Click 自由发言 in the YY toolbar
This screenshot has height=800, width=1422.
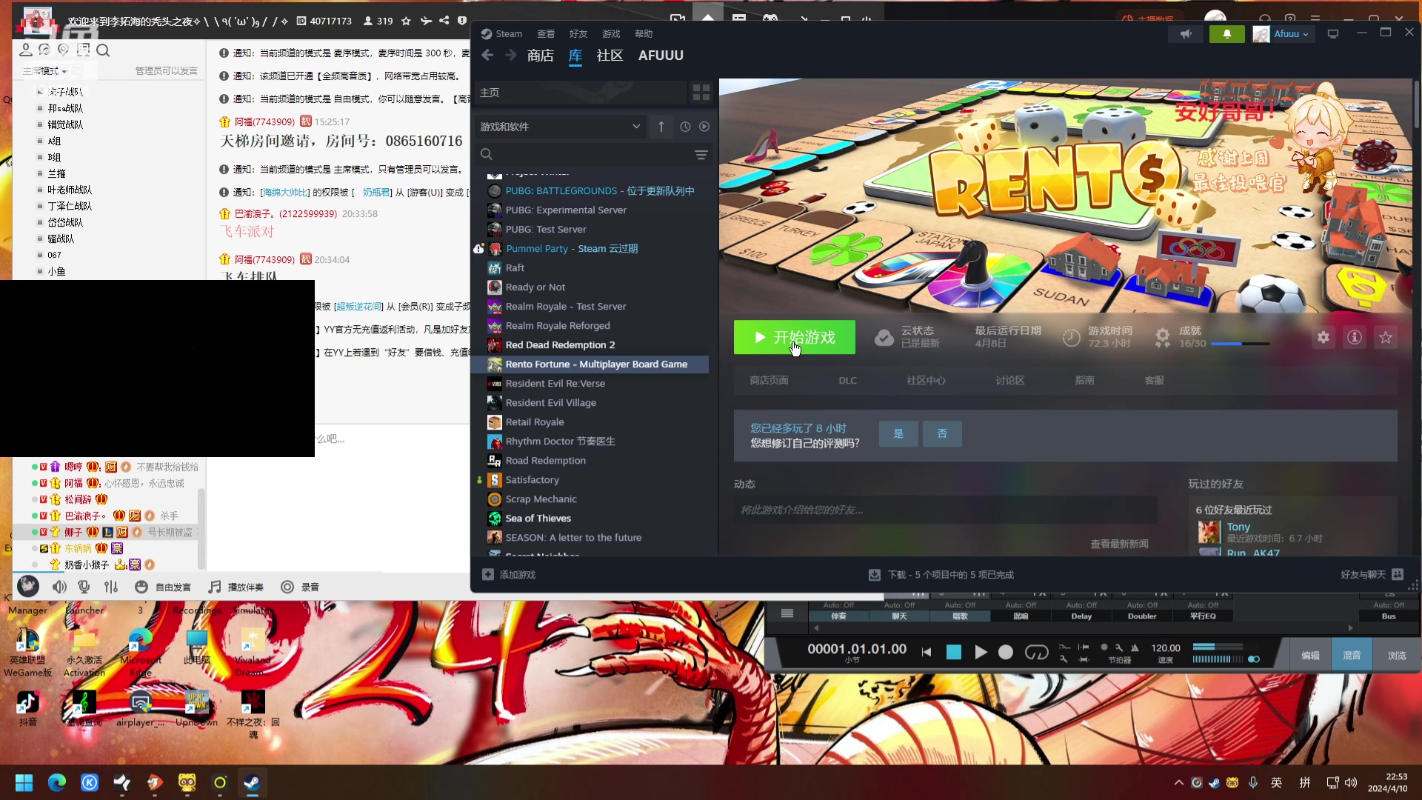(x=163, y=587)
